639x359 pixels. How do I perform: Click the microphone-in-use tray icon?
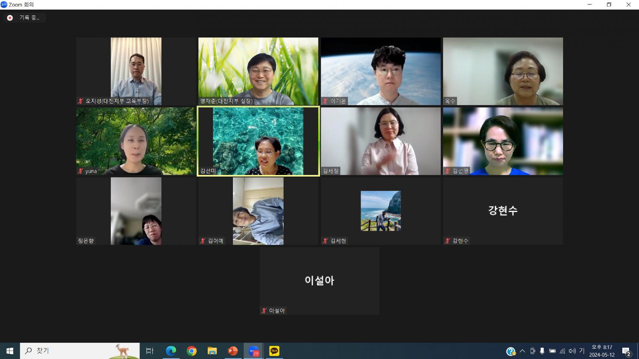pos(542,351)
